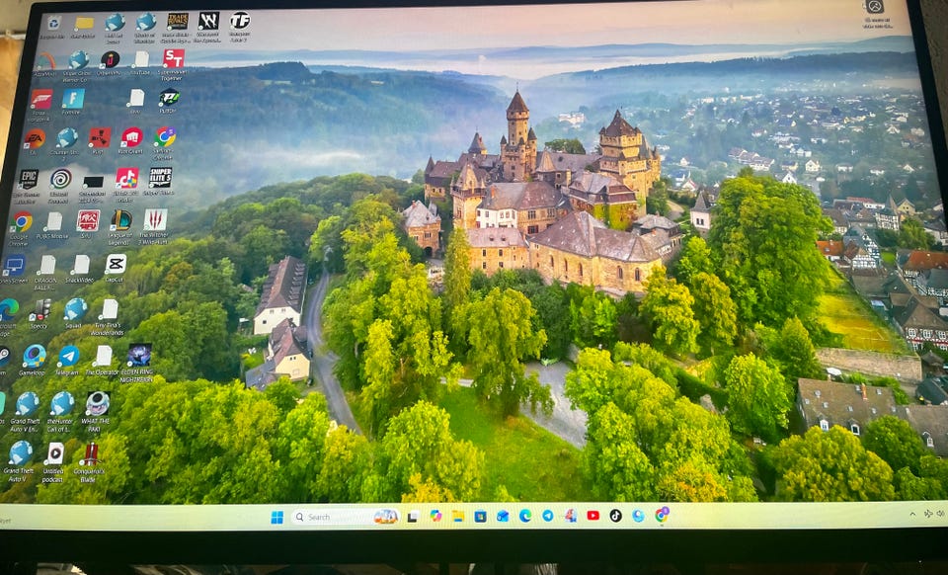Open YouTube on the taskbar
This screenshot has width=948, height=575.
click(593, 516)
